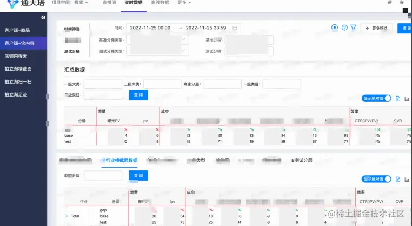
Task: Click start time 2022-11-25 00:00
Action: tap(150, 28)
